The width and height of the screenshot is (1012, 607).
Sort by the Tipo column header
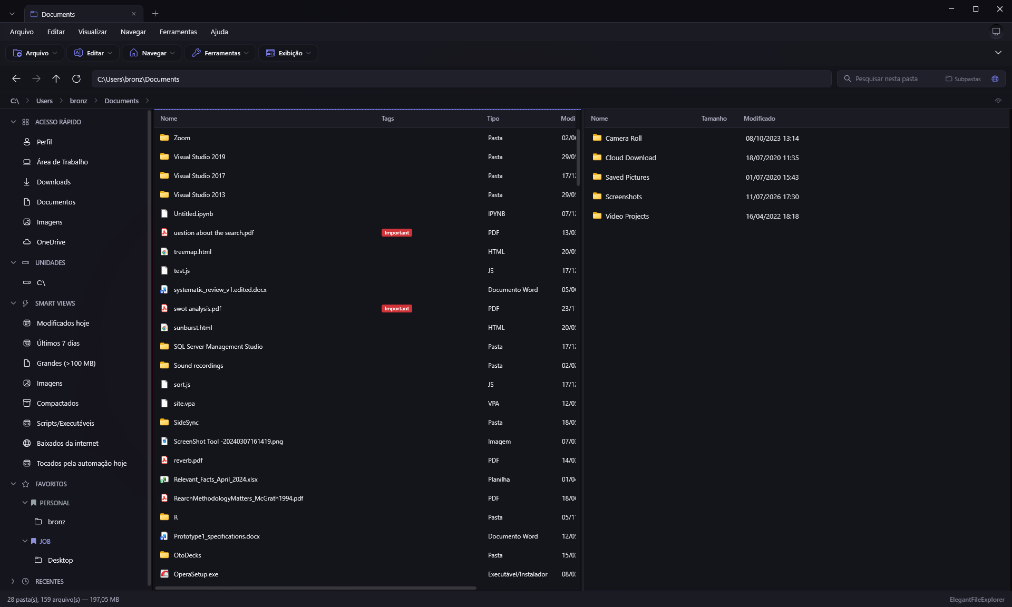pyautogui.click(x=493, y=119)
